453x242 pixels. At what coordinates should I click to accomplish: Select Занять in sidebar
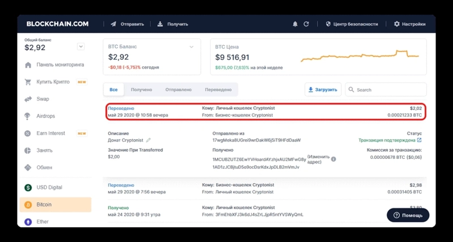tap(45, 150)
